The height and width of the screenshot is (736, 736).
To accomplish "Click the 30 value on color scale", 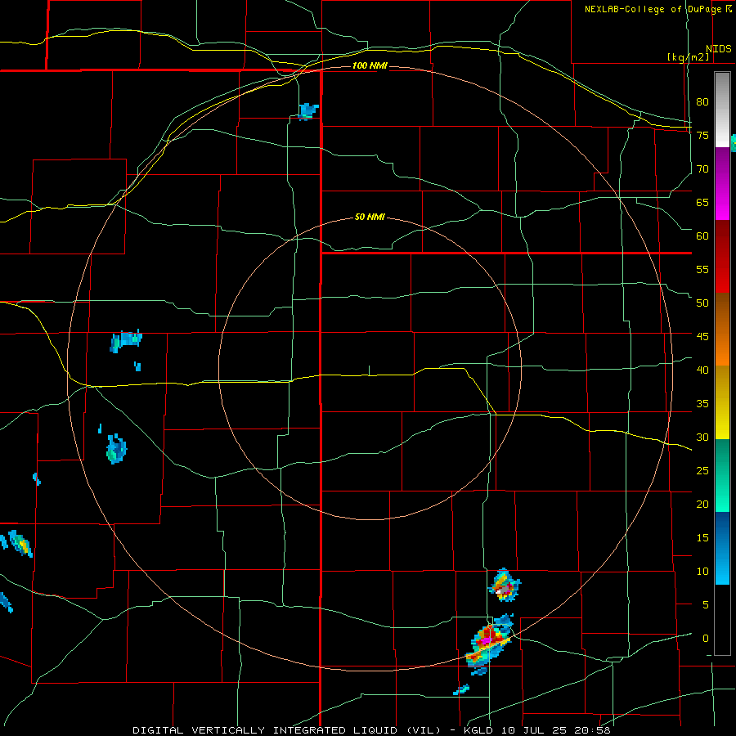I will (702, 438).
